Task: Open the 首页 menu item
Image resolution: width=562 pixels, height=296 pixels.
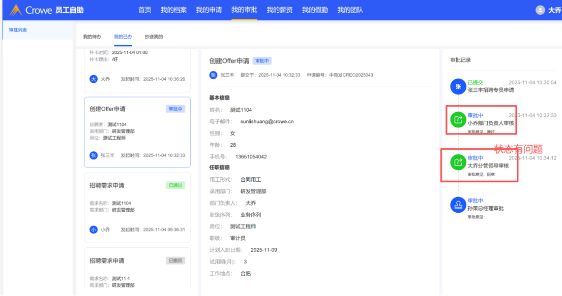Action: coord(145,10)
